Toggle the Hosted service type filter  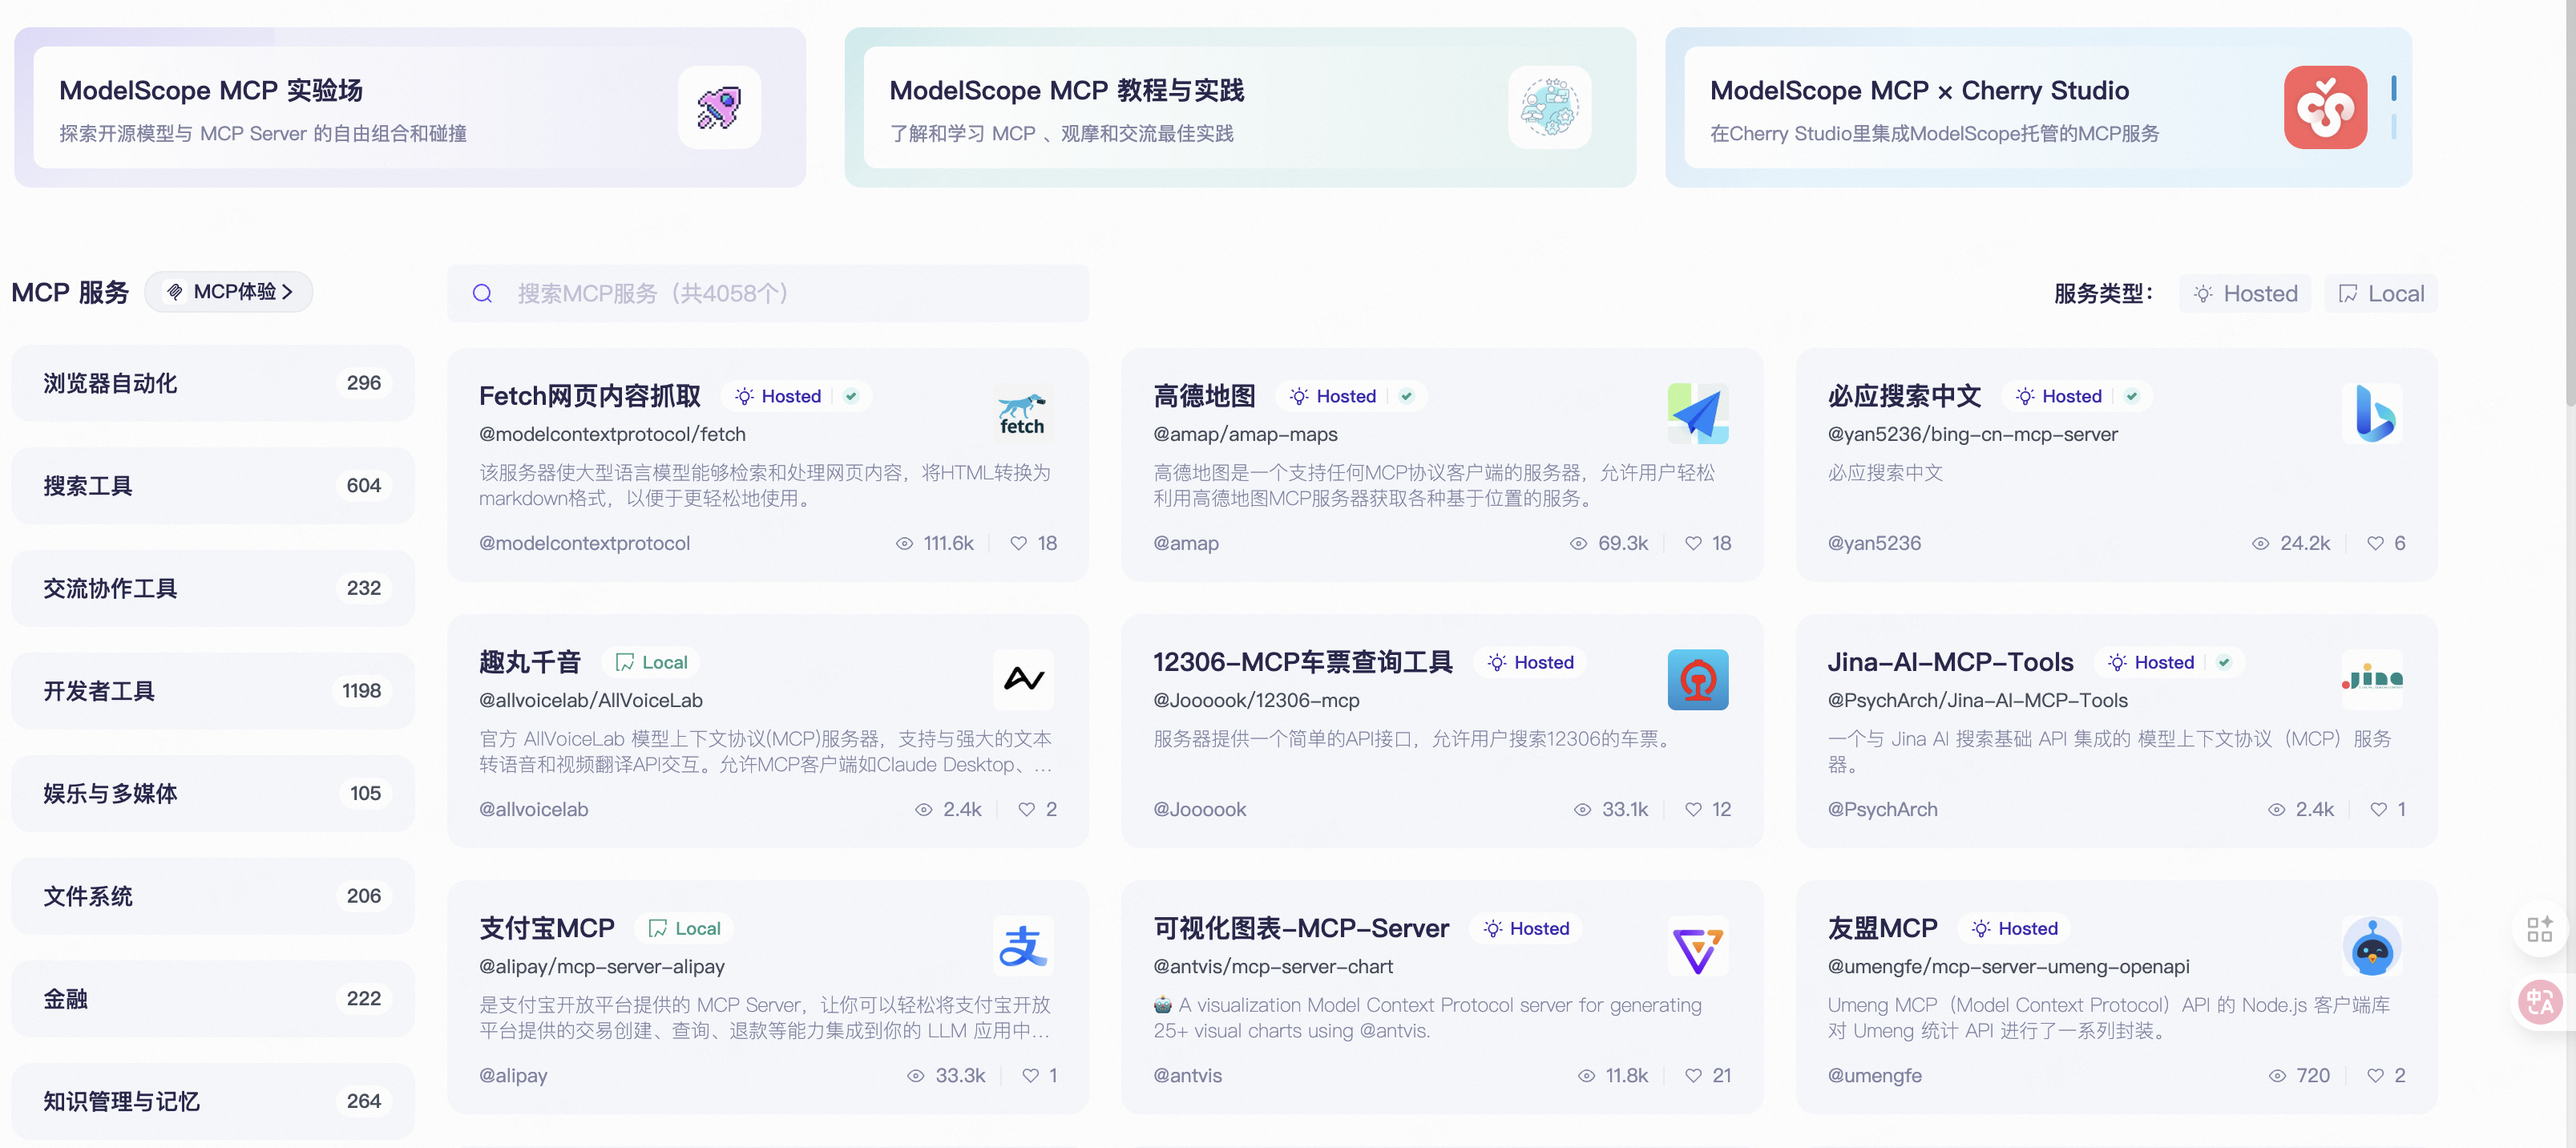pos(2245,294)
